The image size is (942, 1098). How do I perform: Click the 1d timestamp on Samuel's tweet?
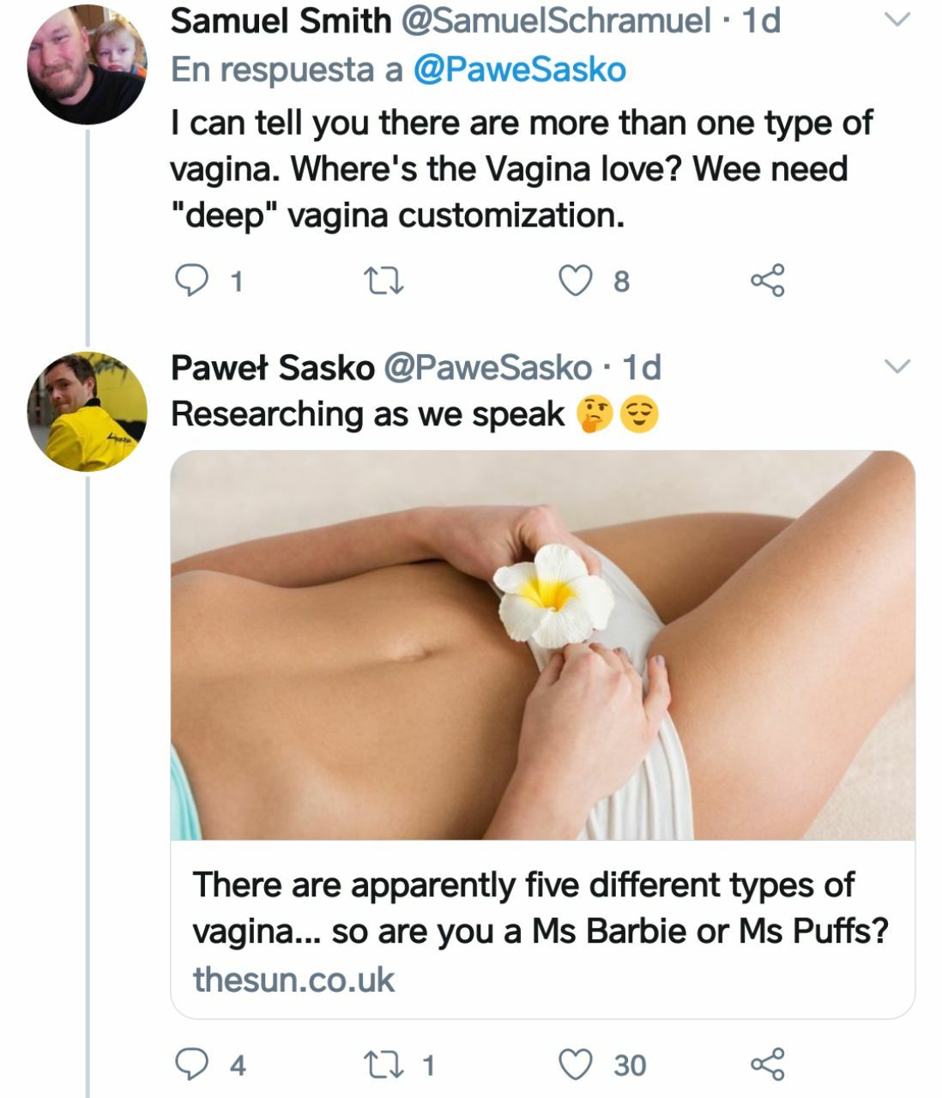761,21
